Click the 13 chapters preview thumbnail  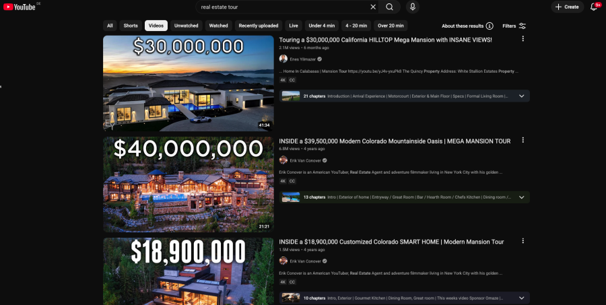[x=291, y=197]
